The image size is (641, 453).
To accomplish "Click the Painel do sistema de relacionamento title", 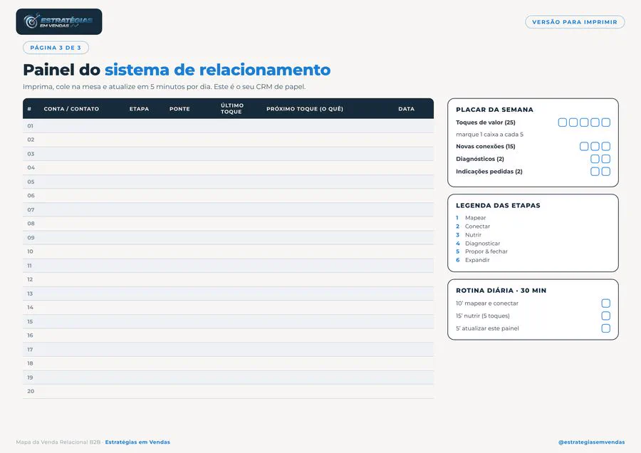I will click(x=177, y=70).
